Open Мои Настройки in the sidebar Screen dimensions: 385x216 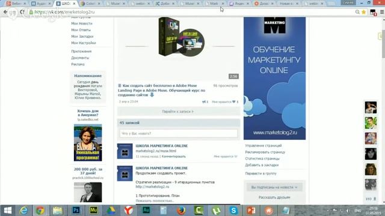click(84, 43)
